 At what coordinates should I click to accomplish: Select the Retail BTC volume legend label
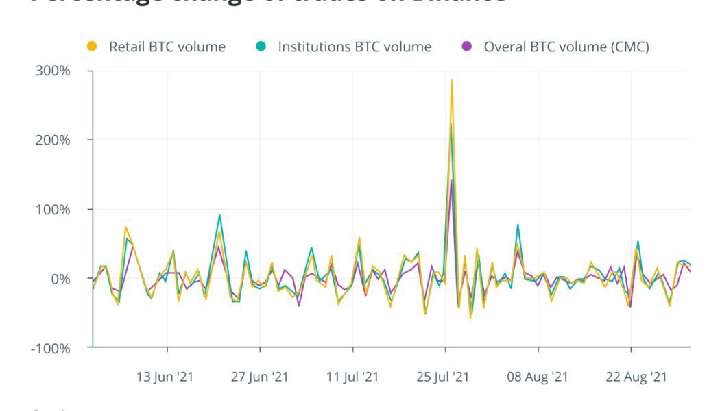167,47
